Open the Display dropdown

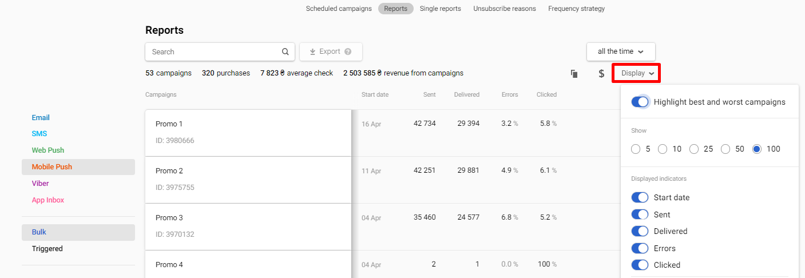(636, 73)
